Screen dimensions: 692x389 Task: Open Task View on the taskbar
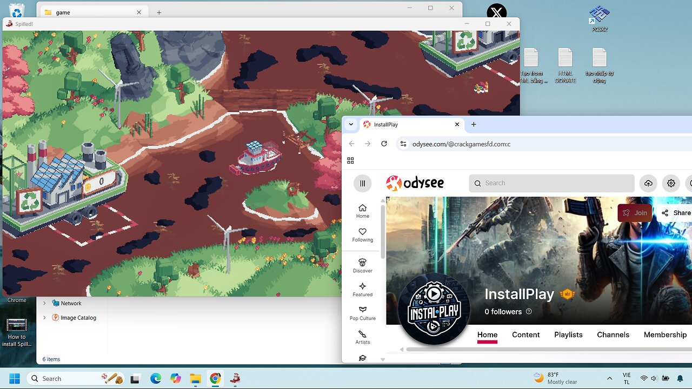click(135, 378)
